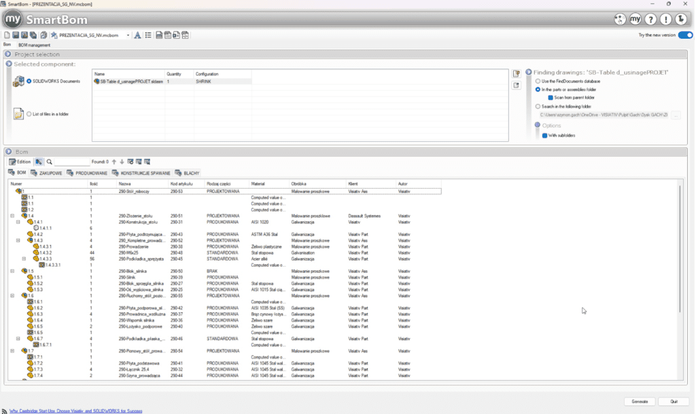This screenshot has width=696, height=414.
Task: Collapse tree node 1.6
Action: (x=12, y=296)
